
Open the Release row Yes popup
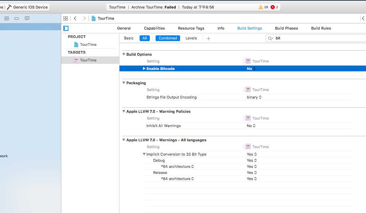[252, 173]
